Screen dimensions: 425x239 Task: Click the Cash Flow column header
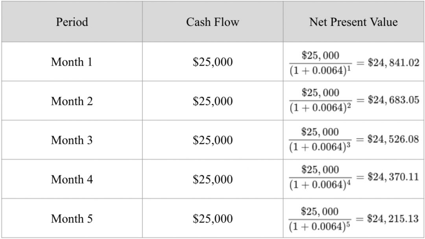pyautogui.click(x=213, y=22)
